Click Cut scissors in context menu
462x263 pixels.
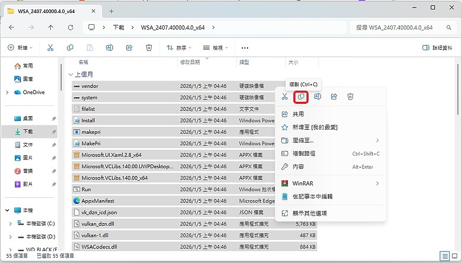(285, 97)
